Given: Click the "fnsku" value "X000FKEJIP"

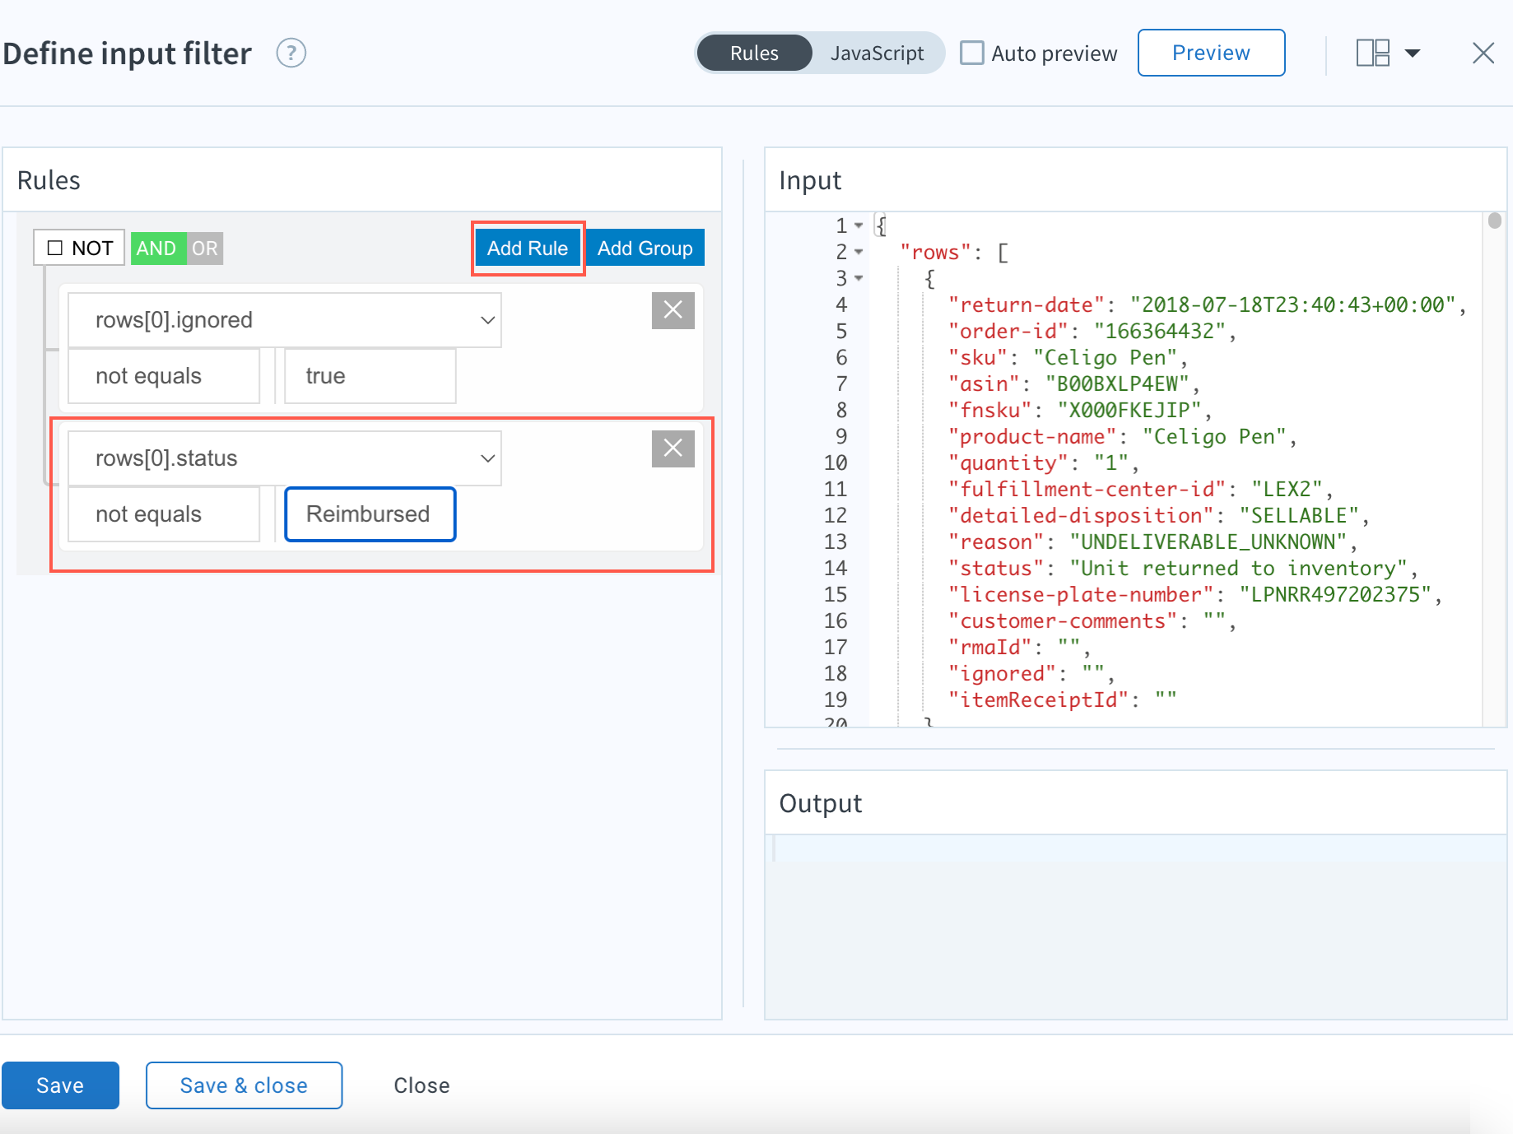Looking at the screenshot, I should pos(1129,410).
